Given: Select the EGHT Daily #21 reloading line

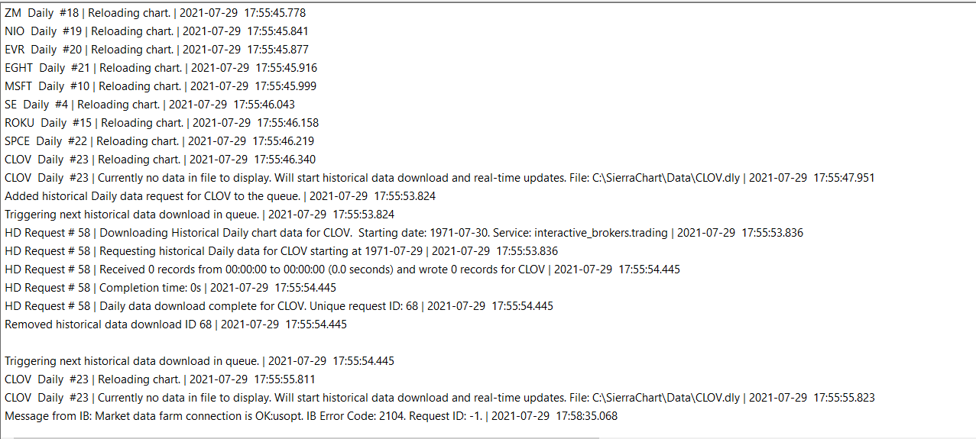Looking at the screenshot, I should pos(161,68).
